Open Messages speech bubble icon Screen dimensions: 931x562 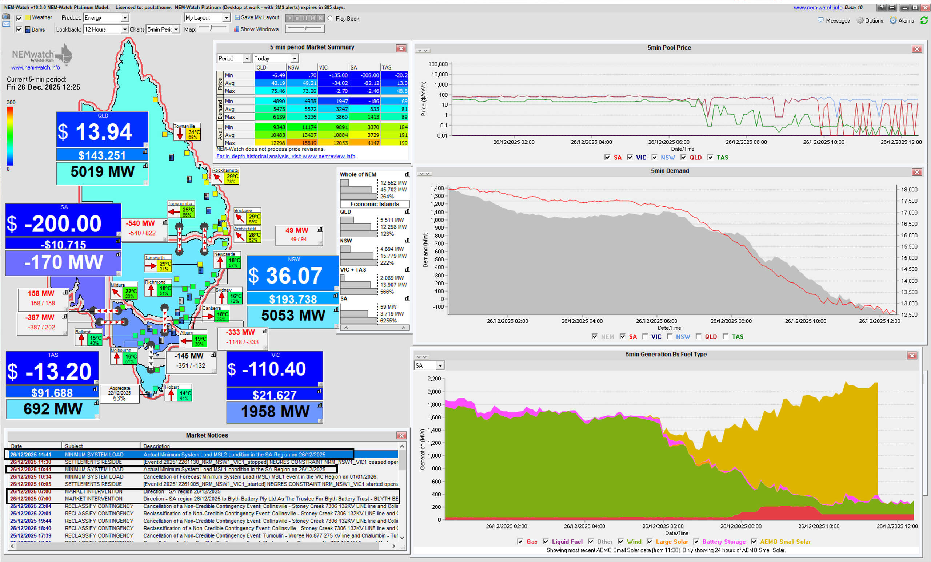[820, 20]
